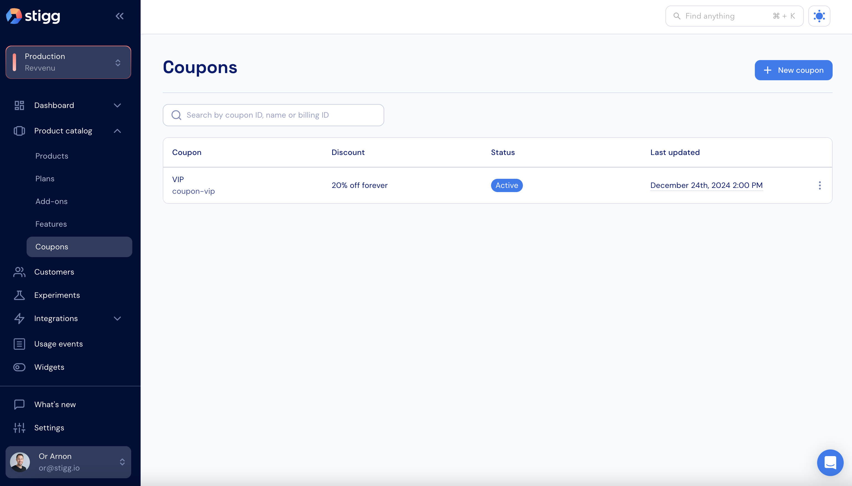Image resolution: width=852 pixels, height=486 pixels.
Task: Click the Find anything search box
Action: pos(734,16)
